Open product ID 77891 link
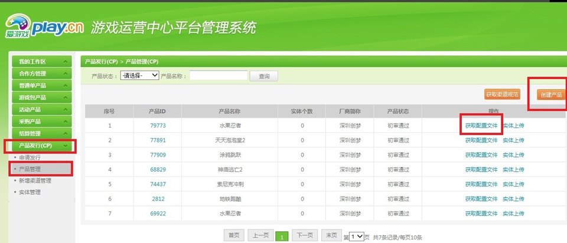Viewport: 567px width, 243px height. pyautogui.click(x=158, y=141)
